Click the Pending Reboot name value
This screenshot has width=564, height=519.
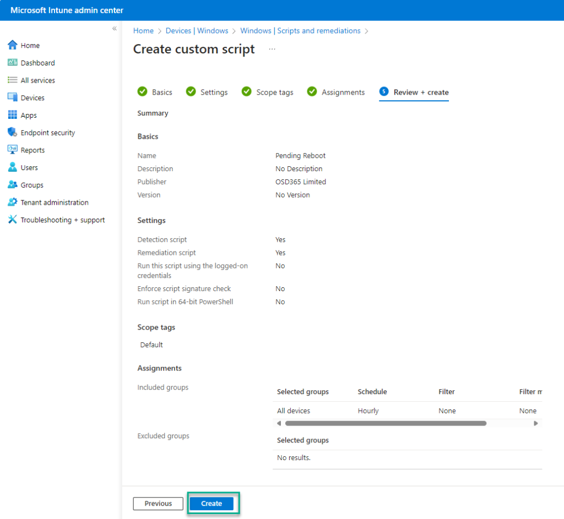point(300,156)
